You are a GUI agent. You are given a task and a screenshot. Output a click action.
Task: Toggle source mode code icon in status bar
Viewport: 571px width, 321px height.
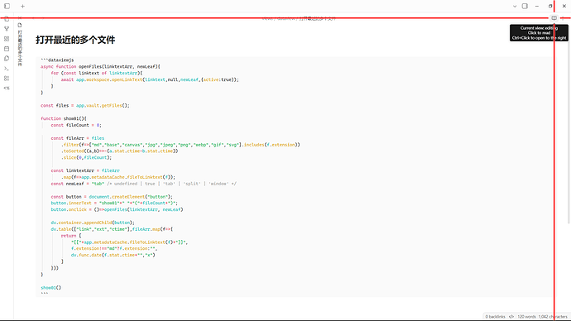511,317
